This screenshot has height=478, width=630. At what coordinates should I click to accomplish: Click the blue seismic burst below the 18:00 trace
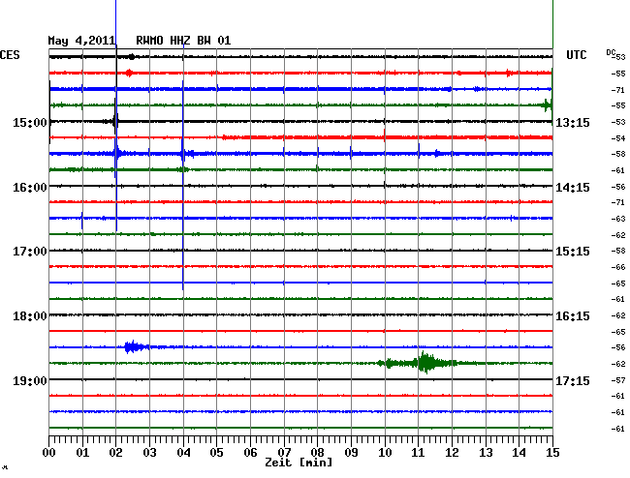point(135,346)
